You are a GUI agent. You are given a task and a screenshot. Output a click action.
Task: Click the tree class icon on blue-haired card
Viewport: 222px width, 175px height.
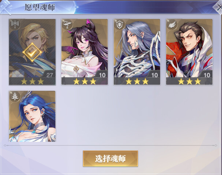[x=15, y=97]
